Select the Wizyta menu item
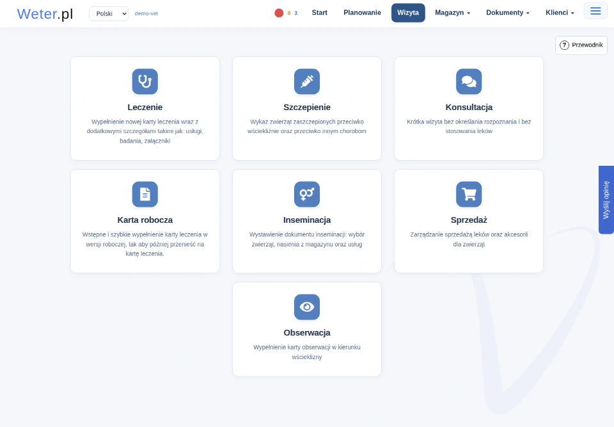Screen dimensions: 614x427 (x=408, y=13)
